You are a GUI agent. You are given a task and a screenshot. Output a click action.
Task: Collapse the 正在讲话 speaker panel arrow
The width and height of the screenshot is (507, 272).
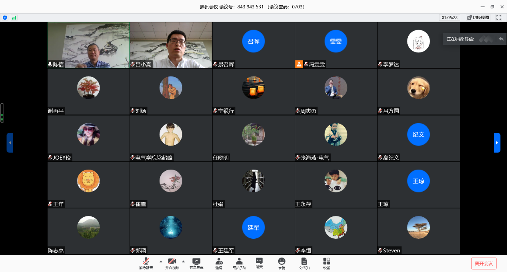pyautogui.click(x=501, y=39)
